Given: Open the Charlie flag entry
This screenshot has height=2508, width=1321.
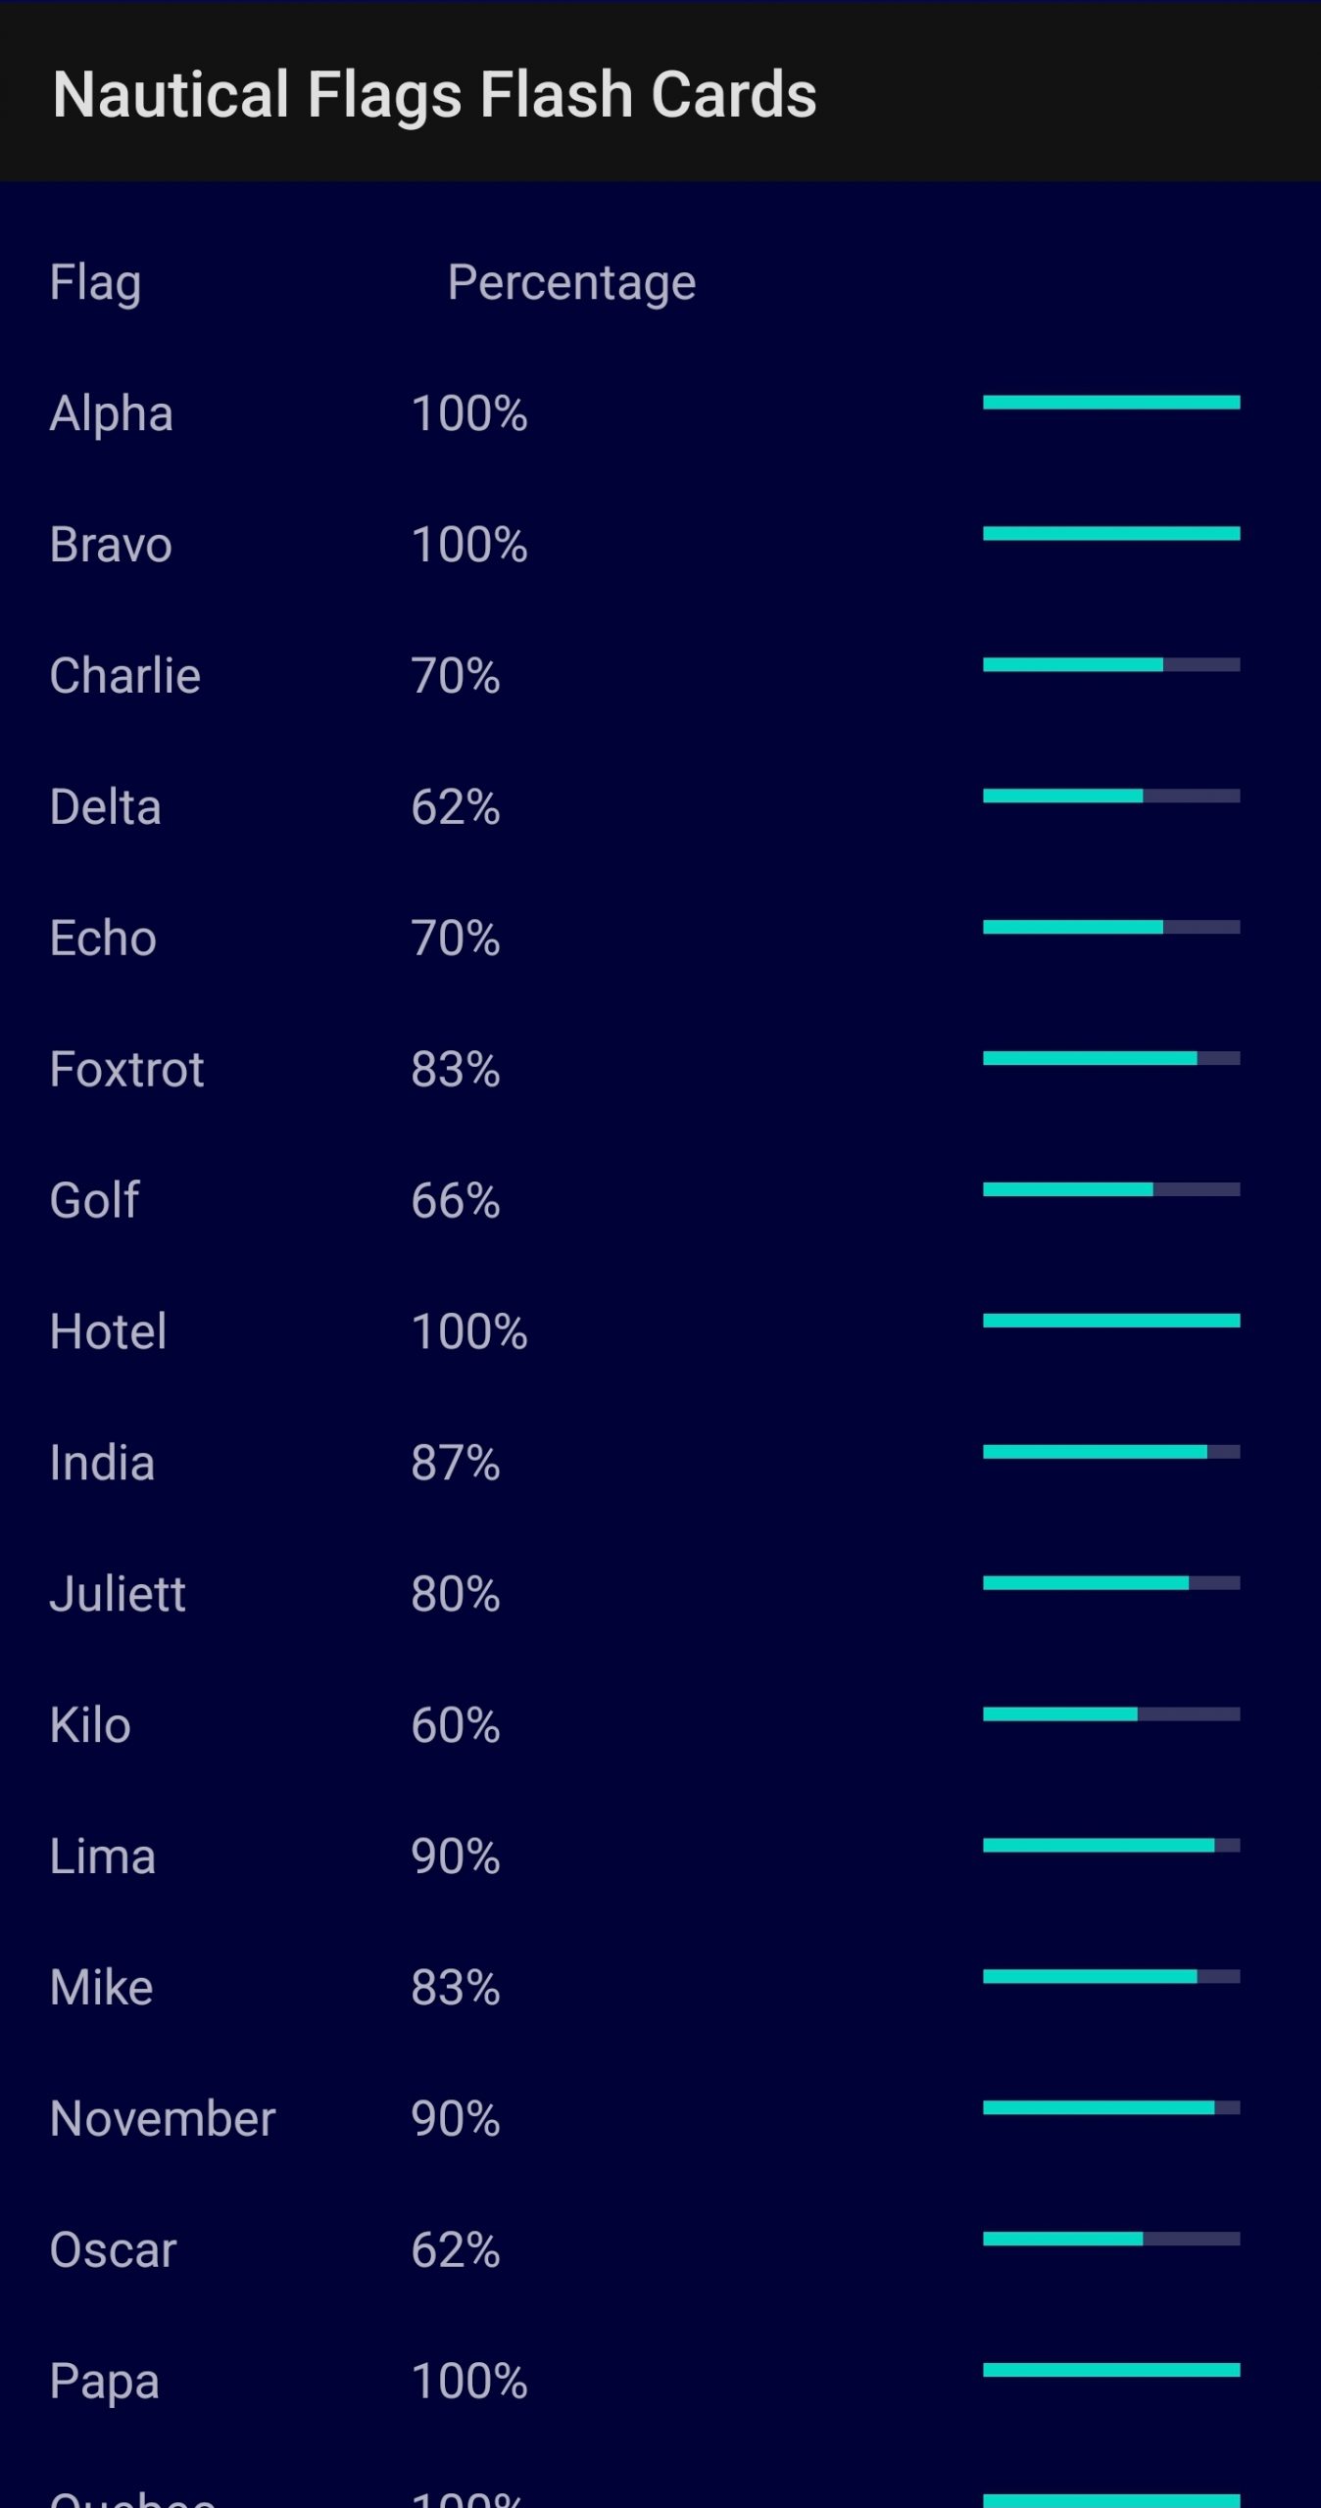Looking at the screenshot, I should click(x=125, y=676).
